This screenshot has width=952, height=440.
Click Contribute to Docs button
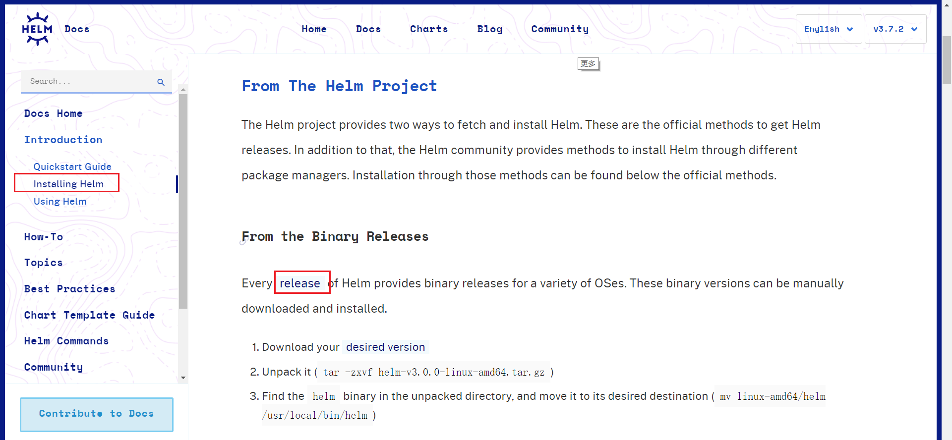coord(97,414)
